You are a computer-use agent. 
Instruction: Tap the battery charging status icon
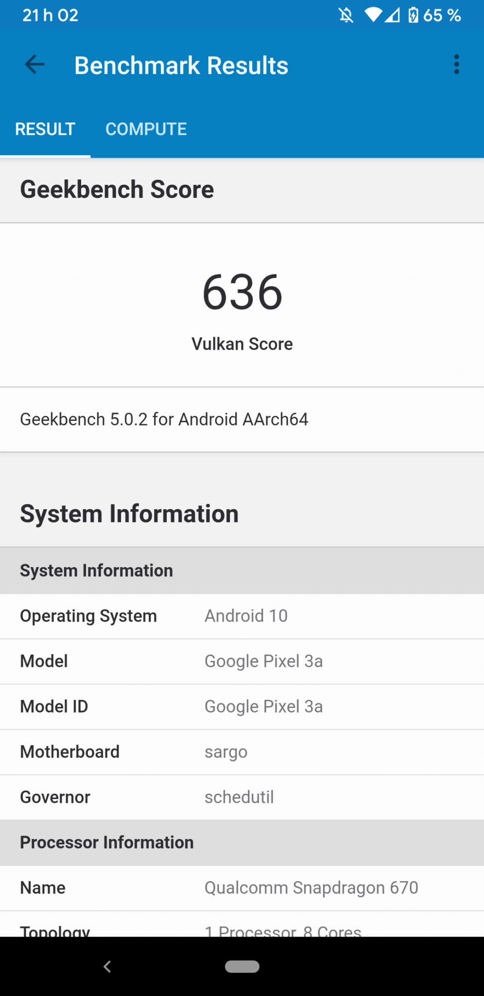click(413, 16)
